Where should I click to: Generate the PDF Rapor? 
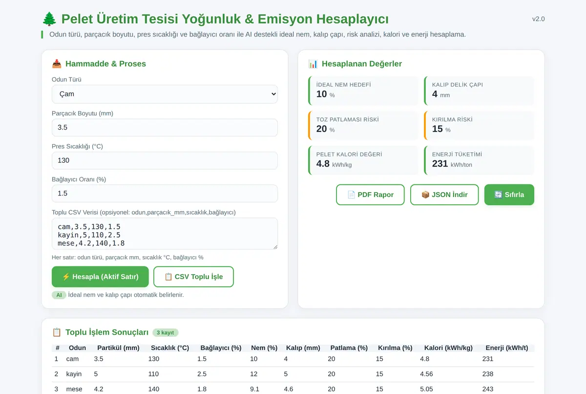tap(370, 195)
